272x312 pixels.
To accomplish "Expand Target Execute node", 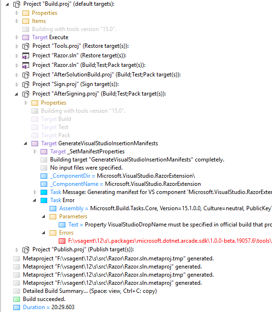I will pos(17,37).
